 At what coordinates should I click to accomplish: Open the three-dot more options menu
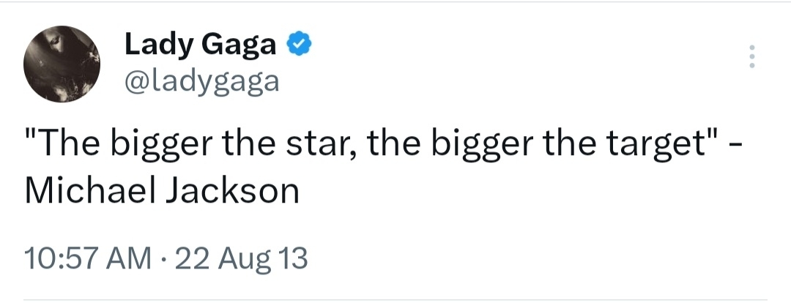(749, 56)
